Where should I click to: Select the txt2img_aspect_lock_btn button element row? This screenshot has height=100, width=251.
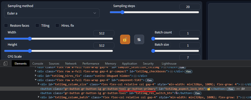pos(126,89)
